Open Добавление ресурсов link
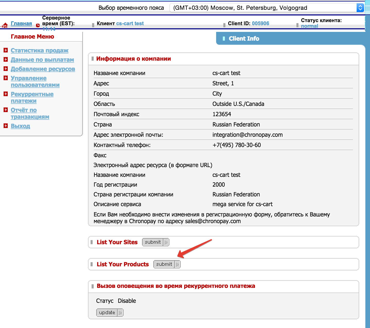The width and height of the screenshot is (370, 328). [x=43, y=69]
